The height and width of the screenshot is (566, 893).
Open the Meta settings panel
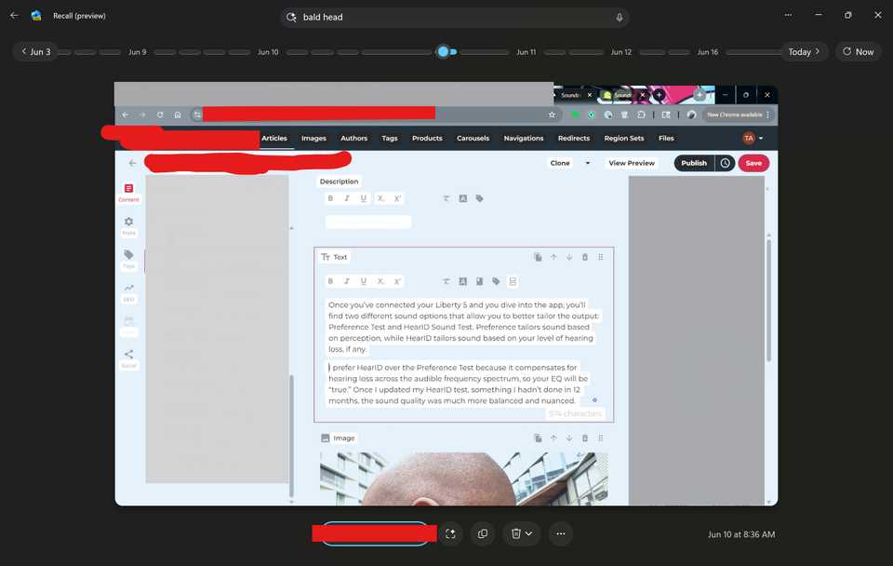pyautogui.click(x=128, y=224)
